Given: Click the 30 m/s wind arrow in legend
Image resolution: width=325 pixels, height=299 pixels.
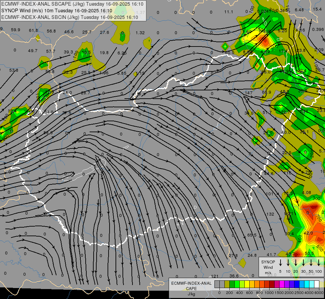Looking at the screenshot, I should click(303, 262).
